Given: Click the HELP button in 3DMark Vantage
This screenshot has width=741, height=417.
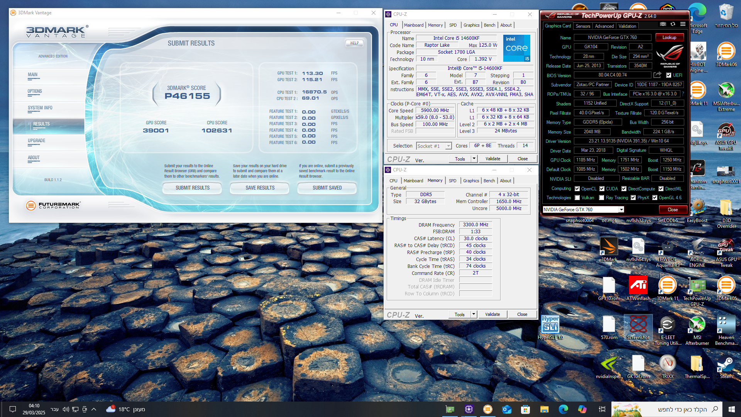Looking at the screenshot, I should (x=355, y=43).
